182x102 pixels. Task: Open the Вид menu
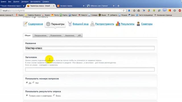coord(10,2)
